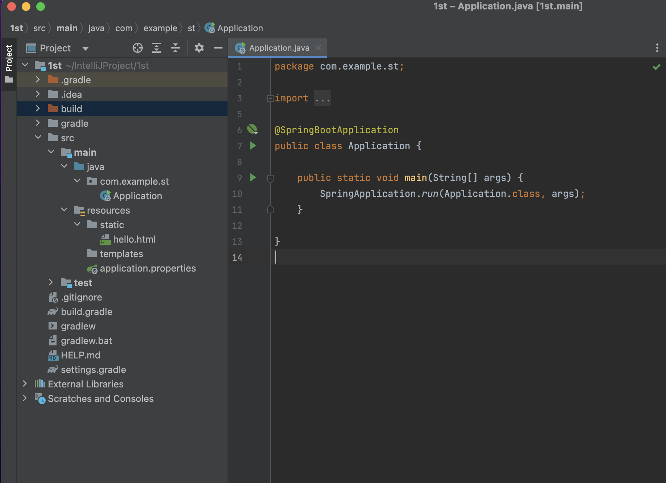Fold the main method at line 9
The width and height of the screenshot is (666, 483).
coord(270,178)
